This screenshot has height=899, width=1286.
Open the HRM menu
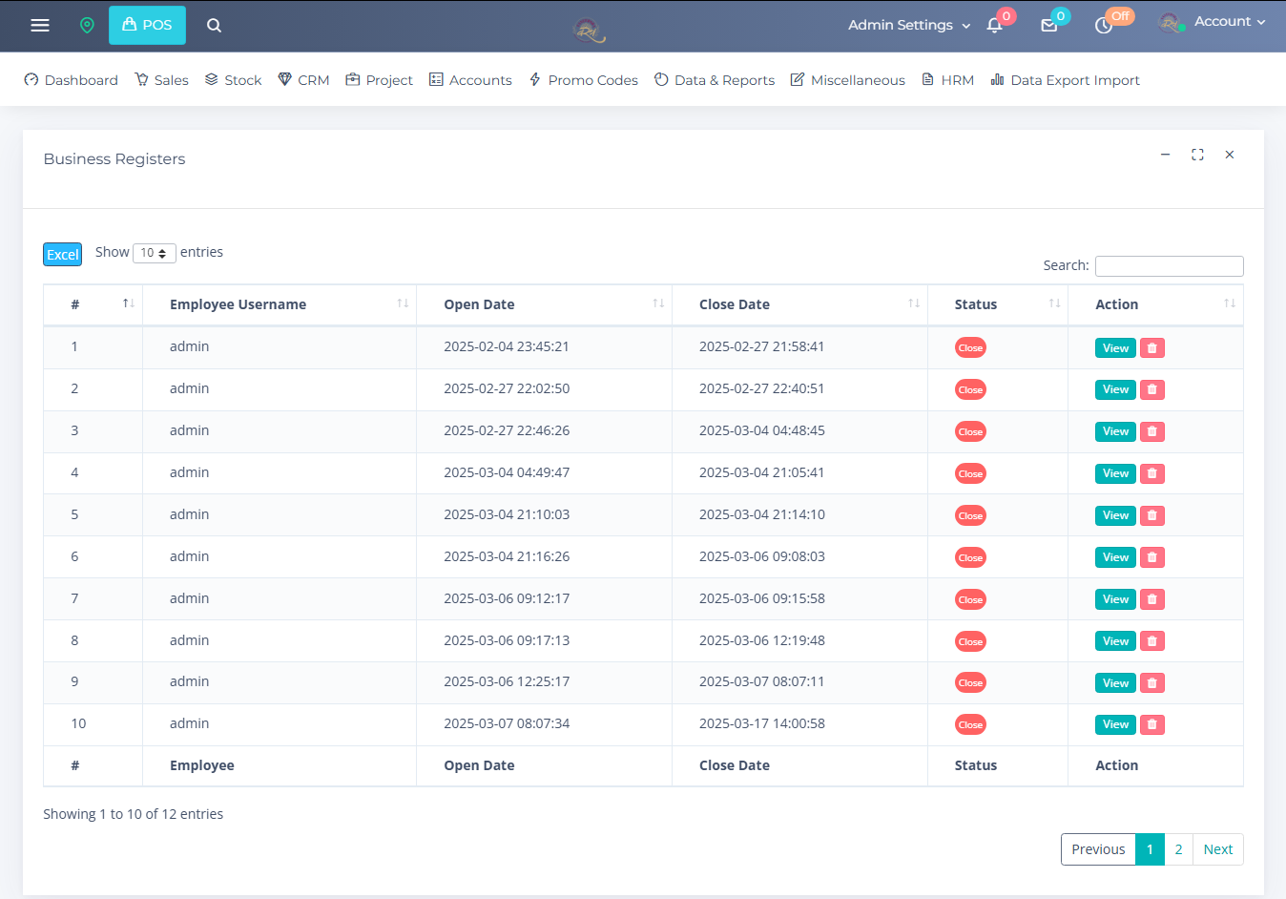click(947, 80)
